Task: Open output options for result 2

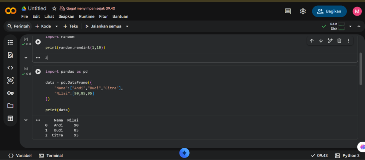Action: click(x=38, y=58)
